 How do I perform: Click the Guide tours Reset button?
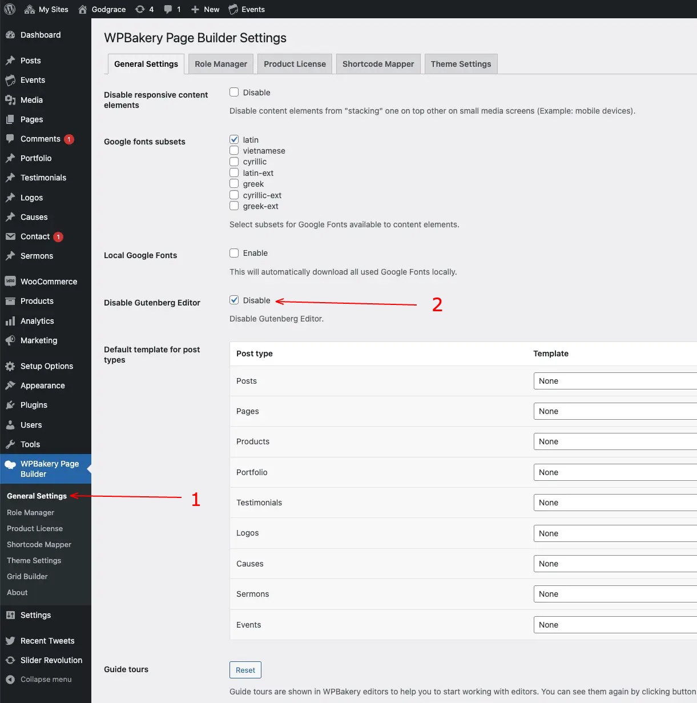(x=245, y=670)
